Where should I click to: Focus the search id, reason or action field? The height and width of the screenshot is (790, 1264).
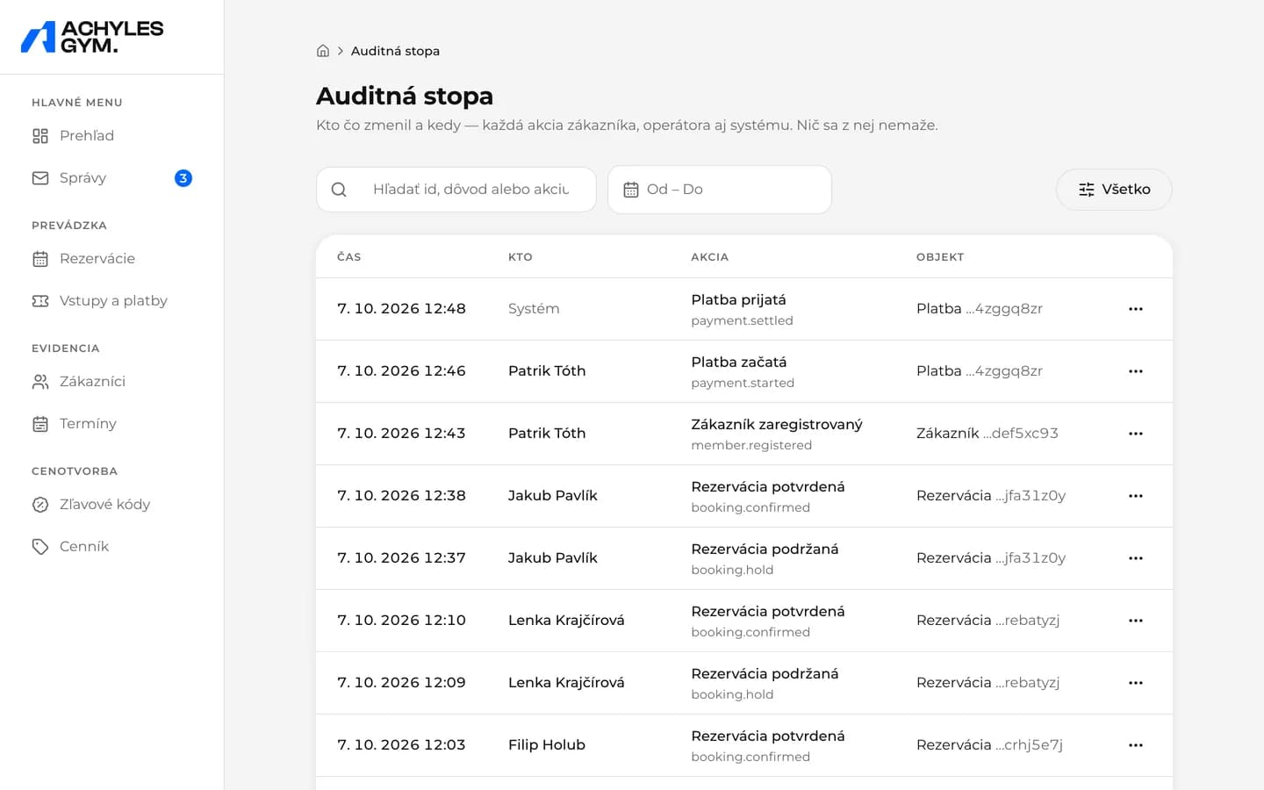click(x=456, y=190)
